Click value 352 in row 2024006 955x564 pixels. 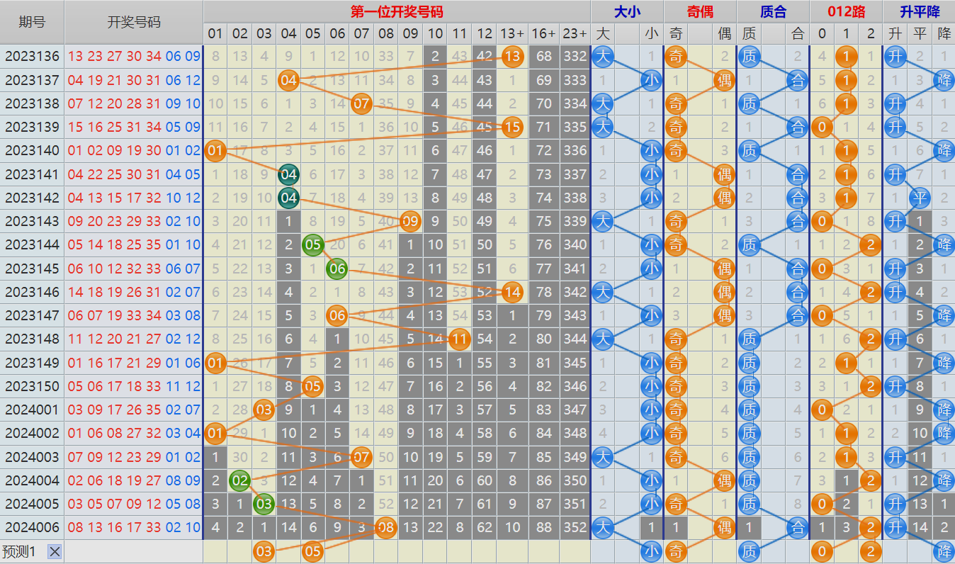coord(575,527)
